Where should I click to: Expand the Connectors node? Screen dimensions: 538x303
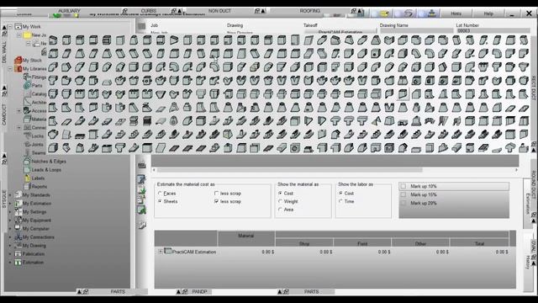point(19,127)
